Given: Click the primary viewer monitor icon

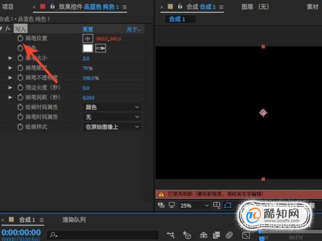Looking at the screenshot, I should pyautogui.click(x=172, y=205).
